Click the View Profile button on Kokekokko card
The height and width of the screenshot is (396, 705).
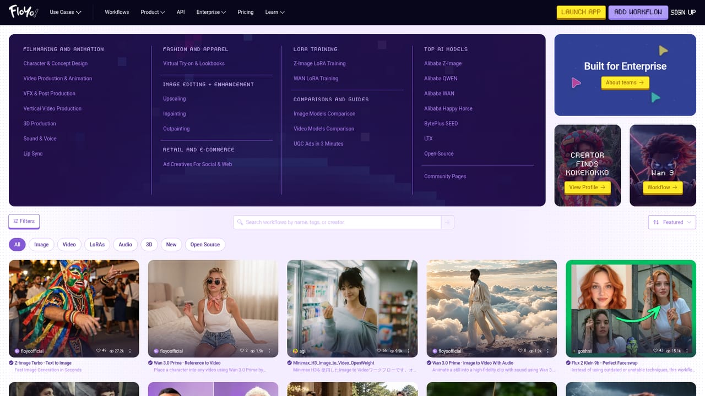(x=587, y=188)
